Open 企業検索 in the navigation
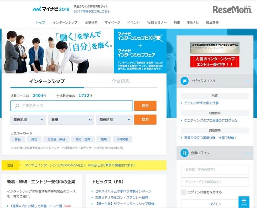 (x=91, y=22)
